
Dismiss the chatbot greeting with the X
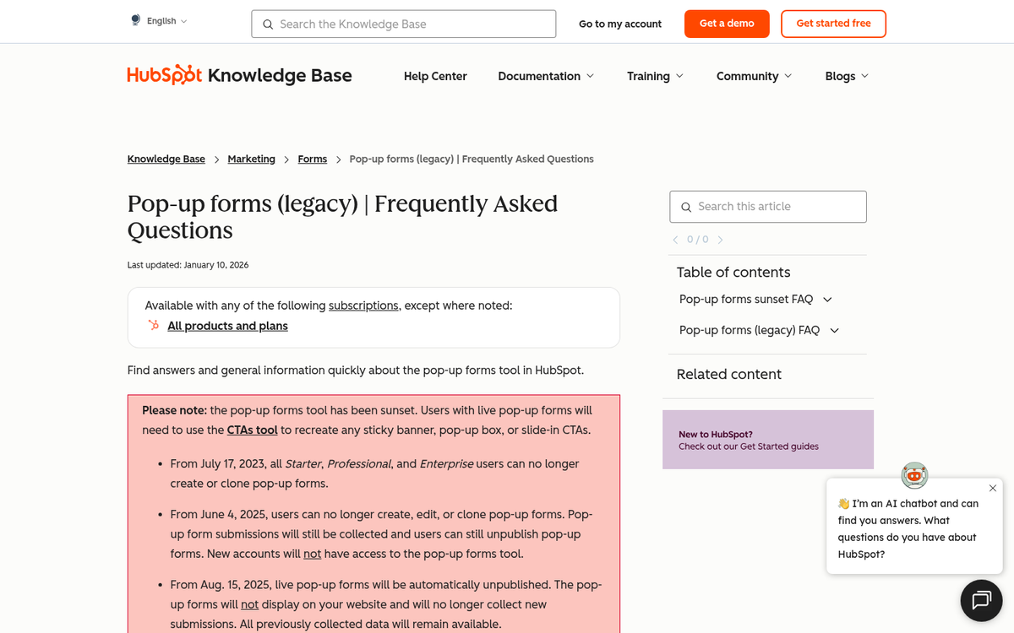(992, 488)
